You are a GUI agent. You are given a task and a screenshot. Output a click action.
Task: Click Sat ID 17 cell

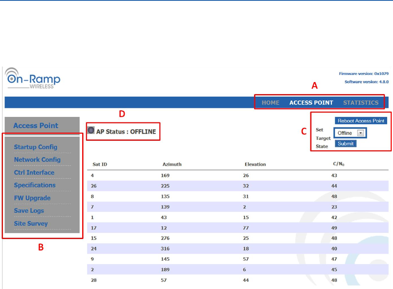pyautogui.click(x=94, y=228)
